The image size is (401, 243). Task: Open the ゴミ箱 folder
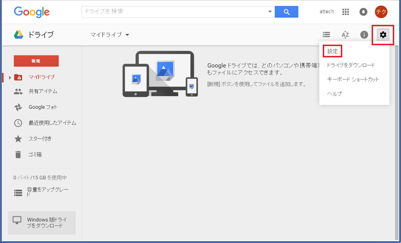[35, 155]
